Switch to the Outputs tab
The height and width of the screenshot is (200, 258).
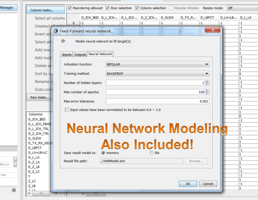[80, 54]
